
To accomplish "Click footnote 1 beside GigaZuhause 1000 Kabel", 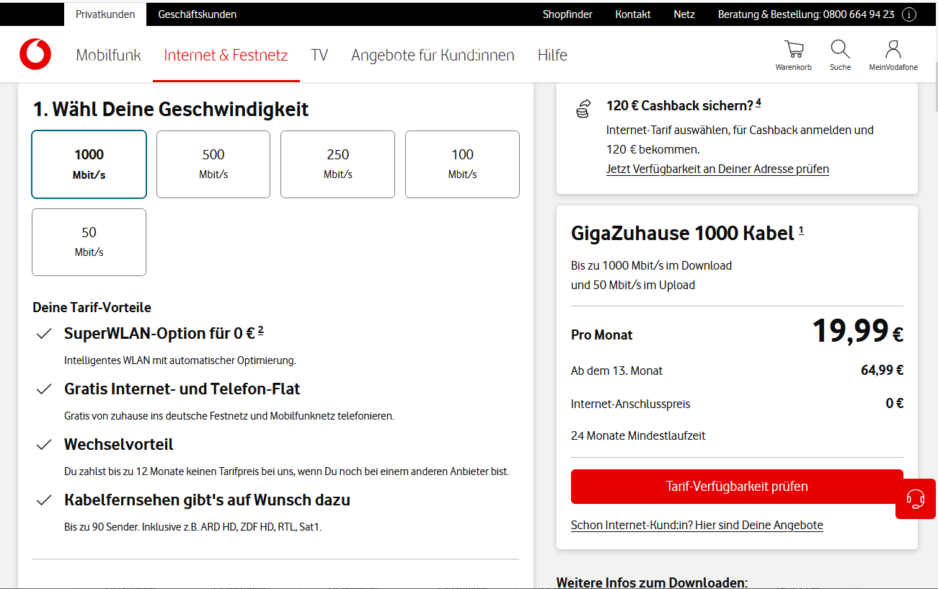I will click(801, 230).
